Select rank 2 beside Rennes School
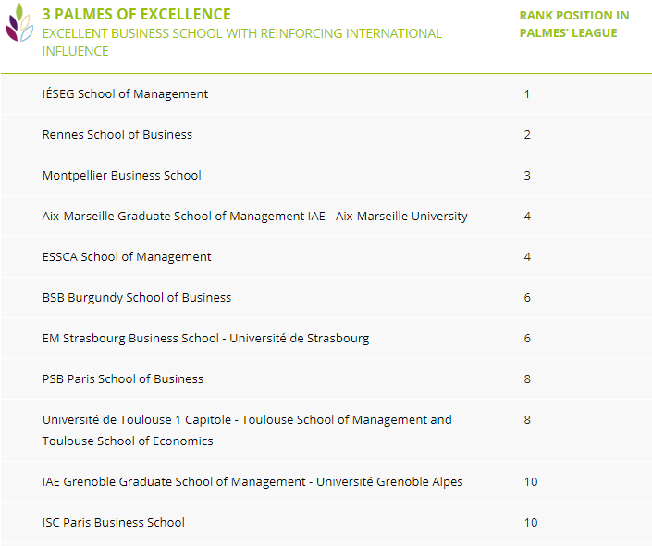The image size is (652, 546). click(x=527, y=134)
